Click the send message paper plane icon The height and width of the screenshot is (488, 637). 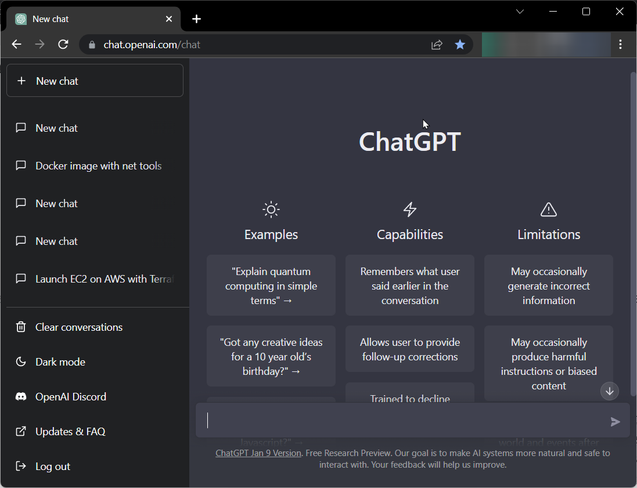pyautogui.click(x=616, y=422)
